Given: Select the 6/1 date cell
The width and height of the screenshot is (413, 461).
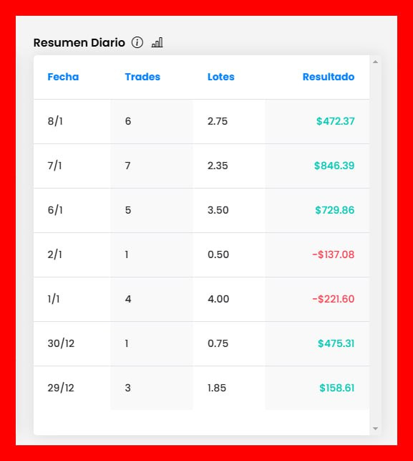Looking at the screenshot, I should (55, 210).
